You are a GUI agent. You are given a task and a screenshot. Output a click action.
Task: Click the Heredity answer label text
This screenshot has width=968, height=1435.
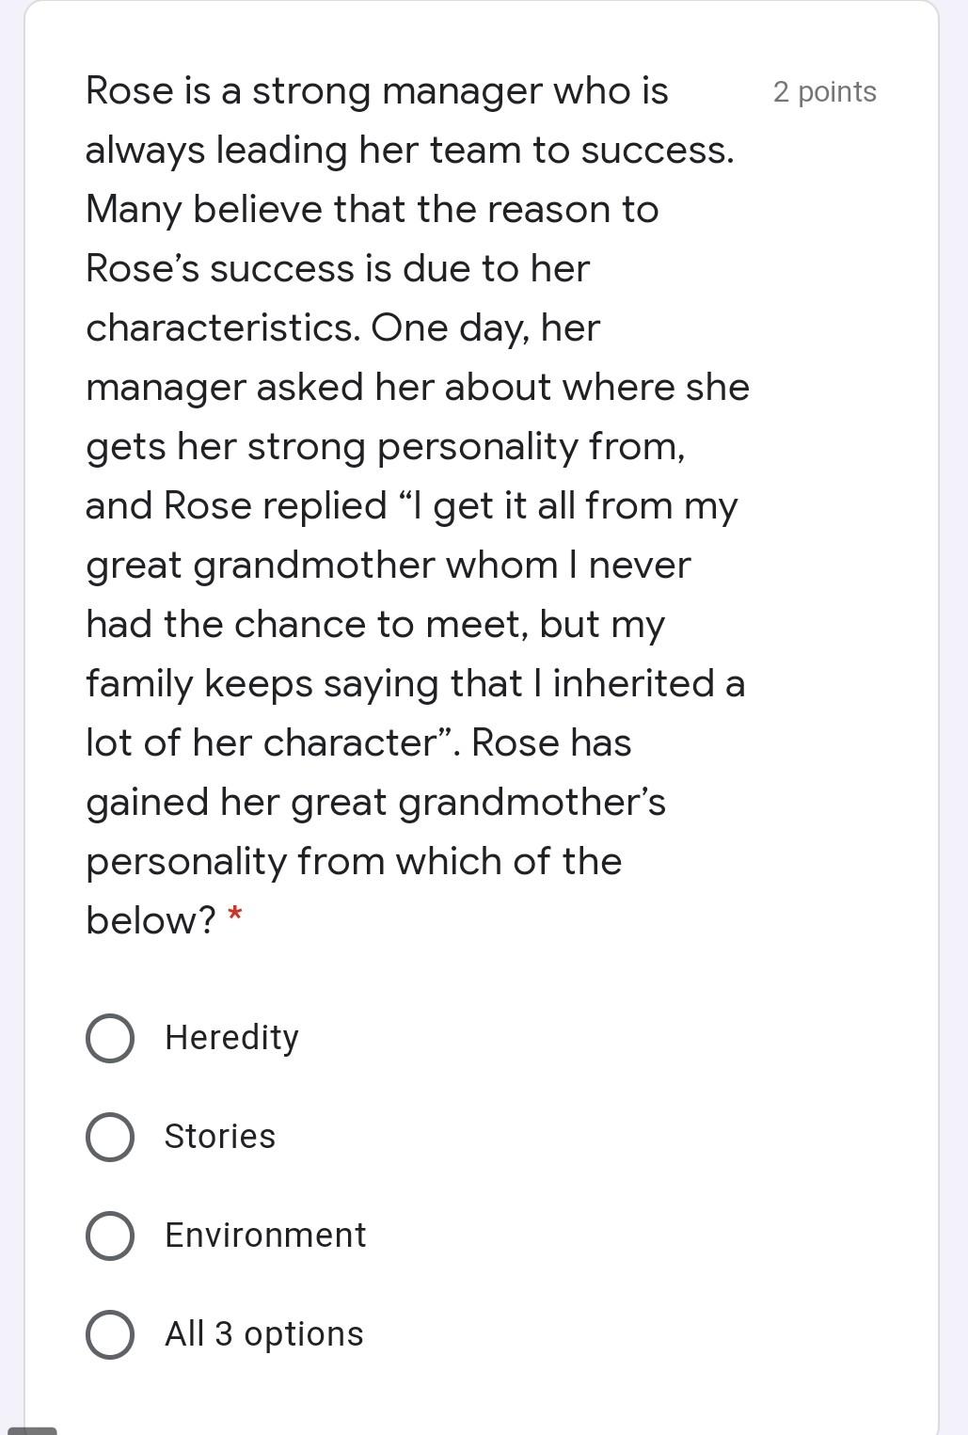coord(231,1038)
